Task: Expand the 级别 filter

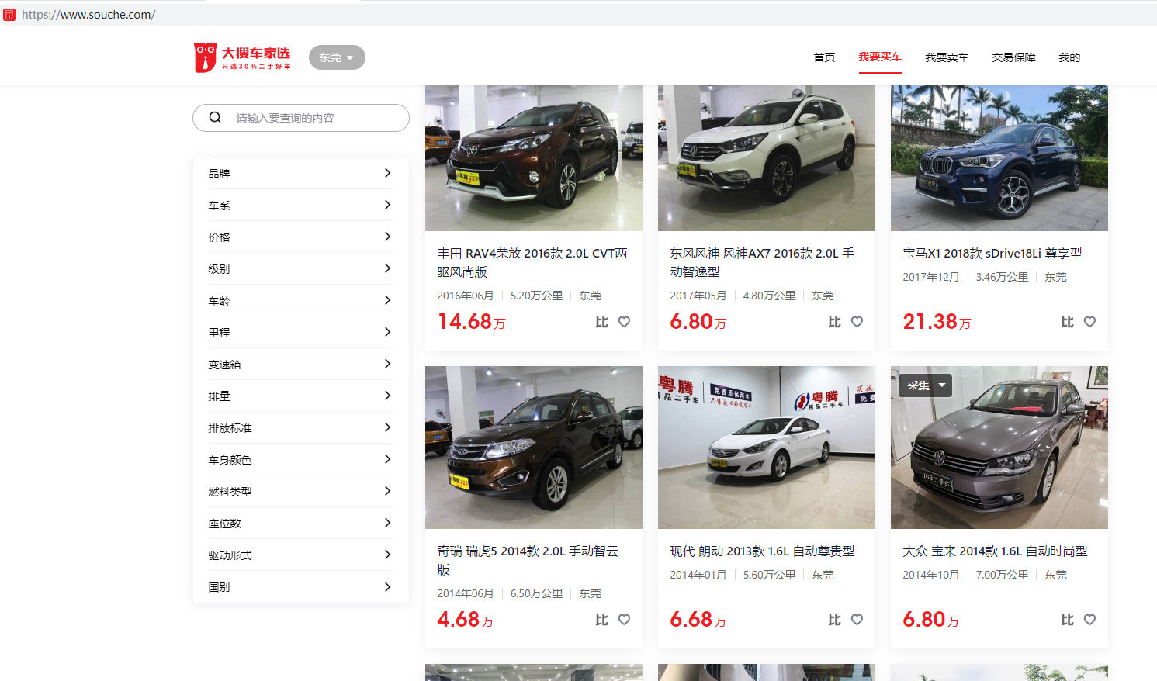Action: tap(301, 268)
